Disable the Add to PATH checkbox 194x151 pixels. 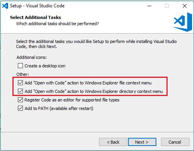pos(21,108)
